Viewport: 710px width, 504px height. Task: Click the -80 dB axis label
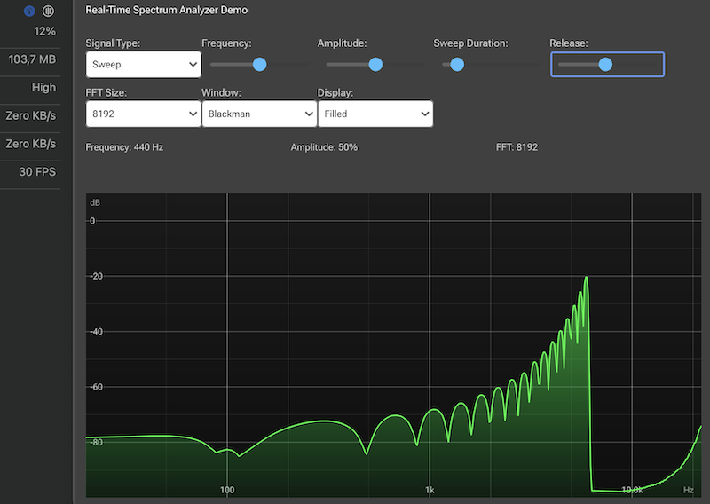pos(97,442)
